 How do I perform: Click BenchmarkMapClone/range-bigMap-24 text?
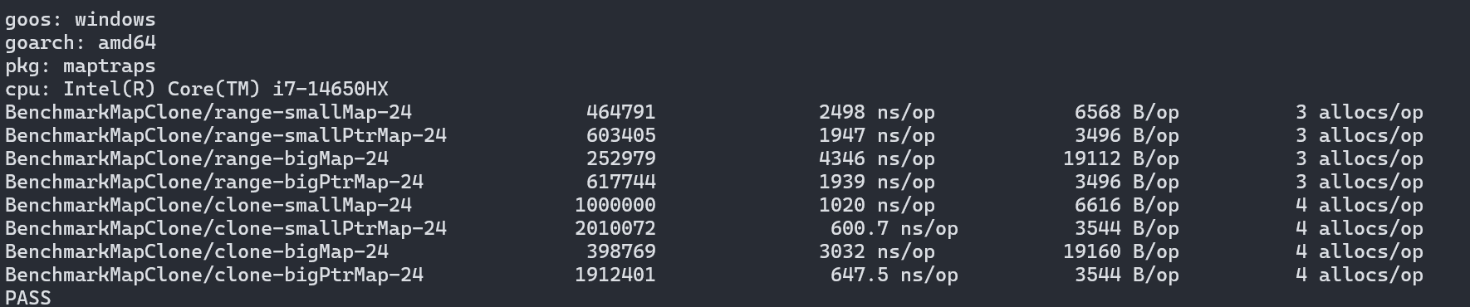197,158
